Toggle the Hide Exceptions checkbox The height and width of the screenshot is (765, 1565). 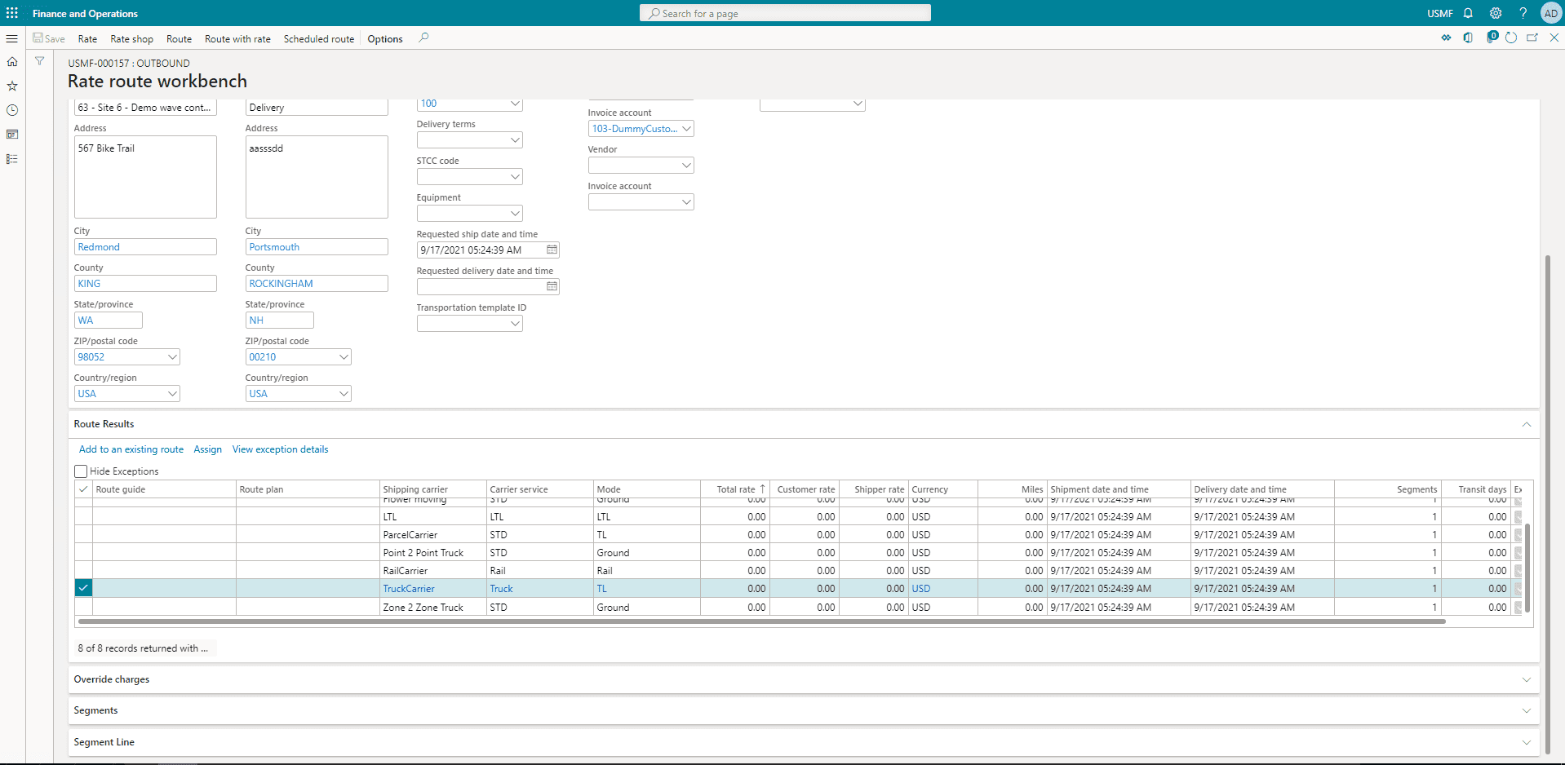tap(81, 471)
